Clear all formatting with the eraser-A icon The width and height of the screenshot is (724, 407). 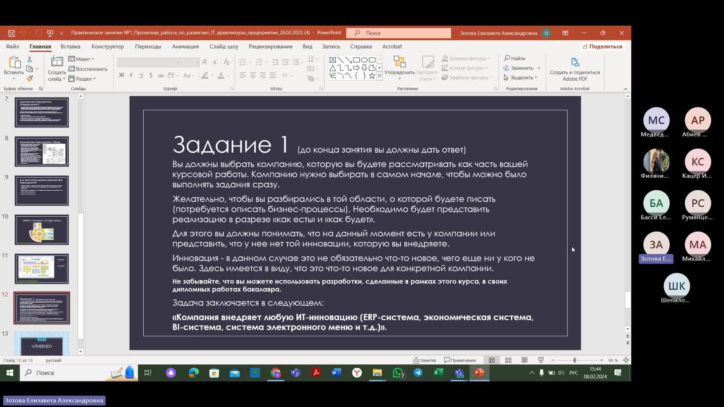[227, 62]
